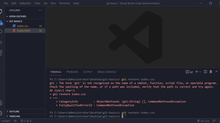The width and height of the screenshot is (220, 123).
Task: Click warnings count in status bar
Action: click(29, 121)
